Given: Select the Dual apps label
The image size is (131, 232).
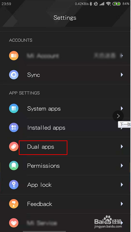Looking at the screenshot, I should 41,147.
